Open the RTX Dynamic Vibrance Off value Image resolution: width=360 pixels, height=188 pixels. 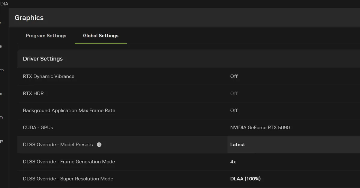point(234,76)
